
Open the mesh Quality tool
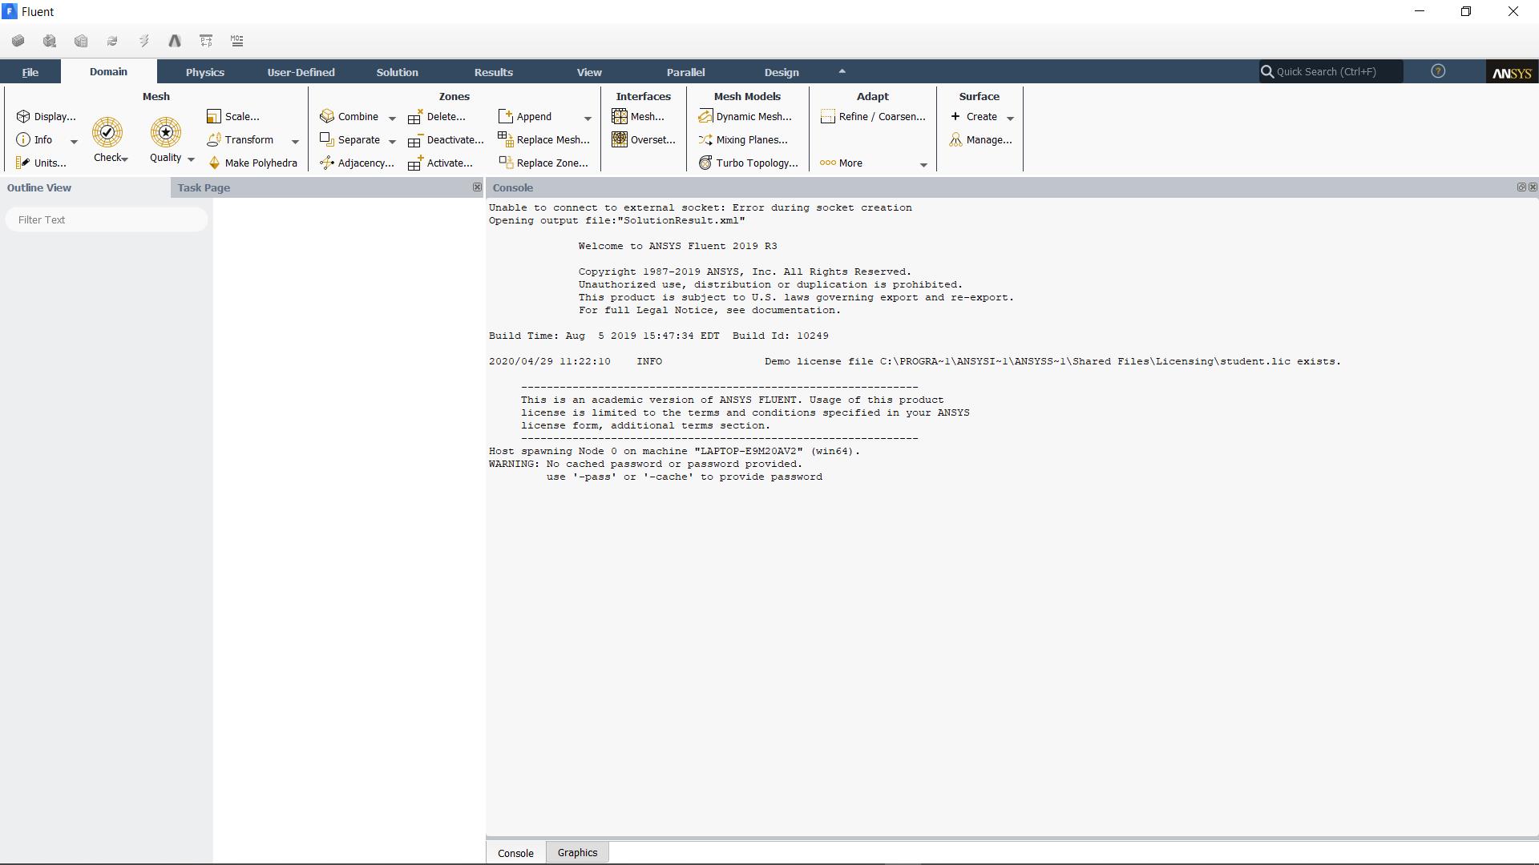click(x=164, y=136)
